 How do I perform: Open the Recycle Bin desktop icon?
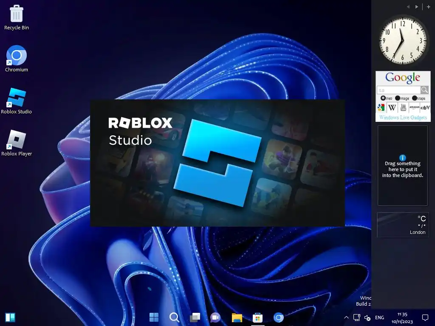tap(17, 17)
